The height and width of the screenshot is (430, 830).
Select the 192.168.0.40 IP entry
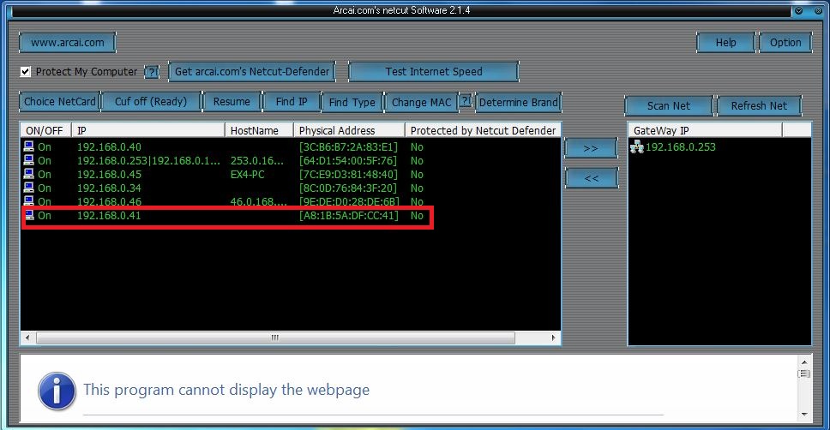coord(109,147)
